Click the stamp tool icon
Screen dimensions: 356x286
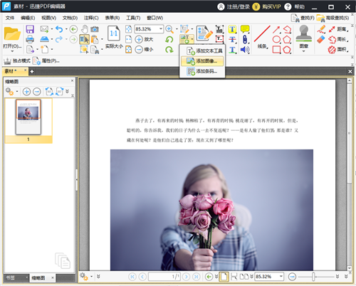pyautogui.click(x=304, y=33)
